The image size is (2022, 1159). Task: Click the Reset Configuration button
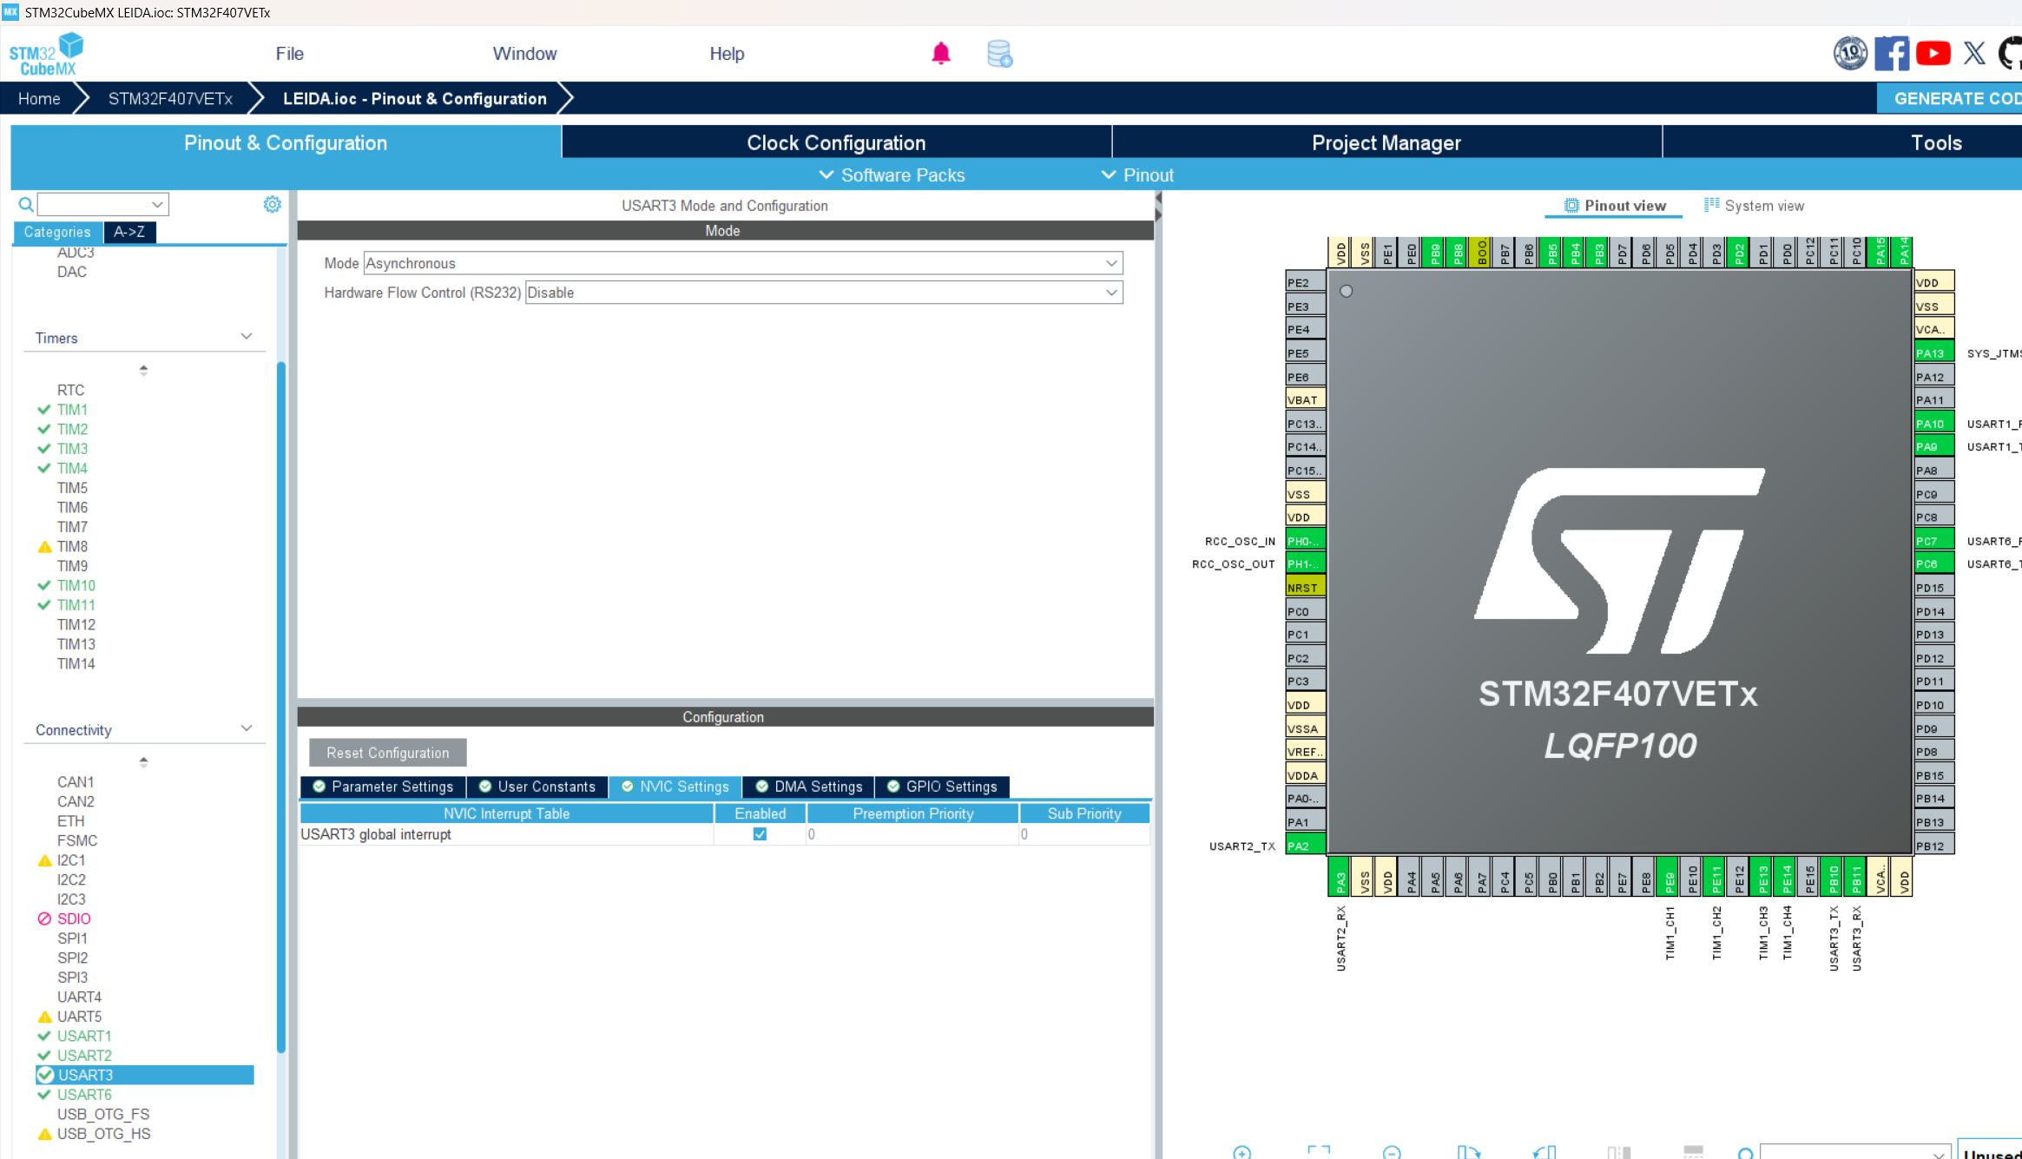pos(387,753)
